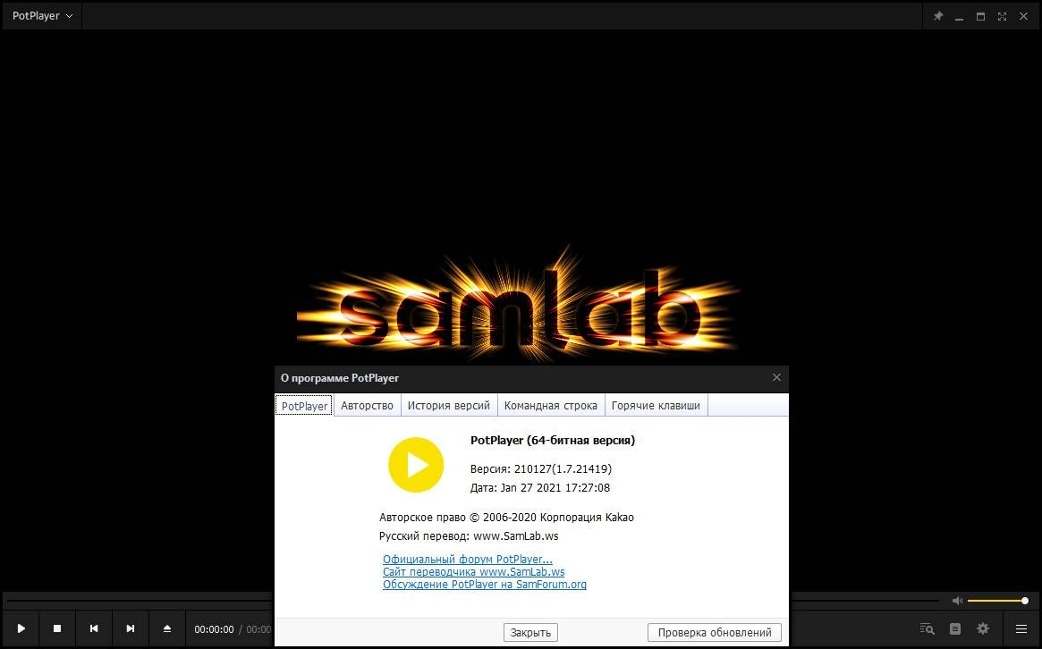Click the Проверка обновлений button
Screen dimensions: 1042x649
pos(715,632)
